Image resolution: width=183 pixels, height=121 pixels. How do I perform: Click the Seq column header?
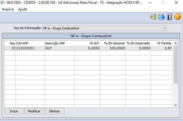pyautogui.click(x=10, y=43)
